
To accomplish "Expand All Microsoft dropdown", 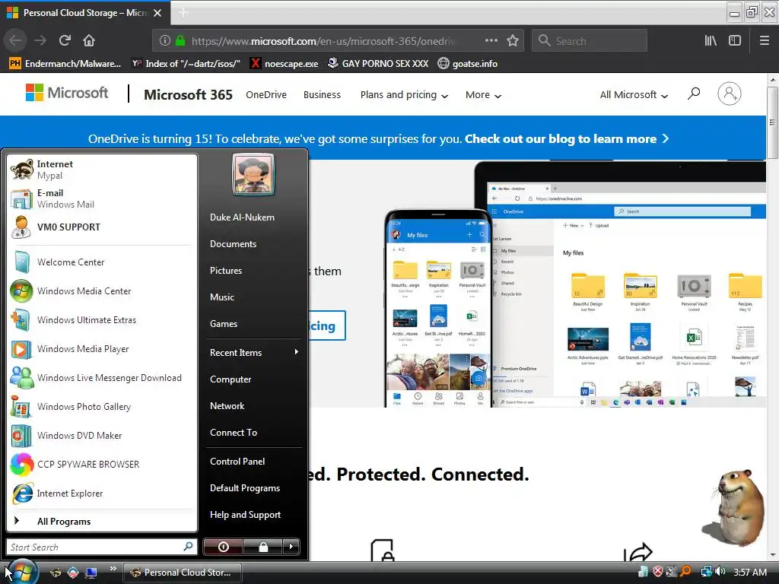I will 634,95.
